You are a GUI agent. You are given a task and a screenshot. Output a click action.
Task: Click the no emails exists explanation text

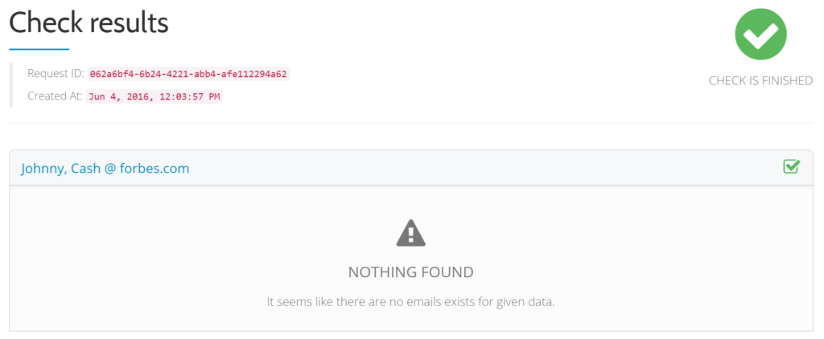click(411, 302)
